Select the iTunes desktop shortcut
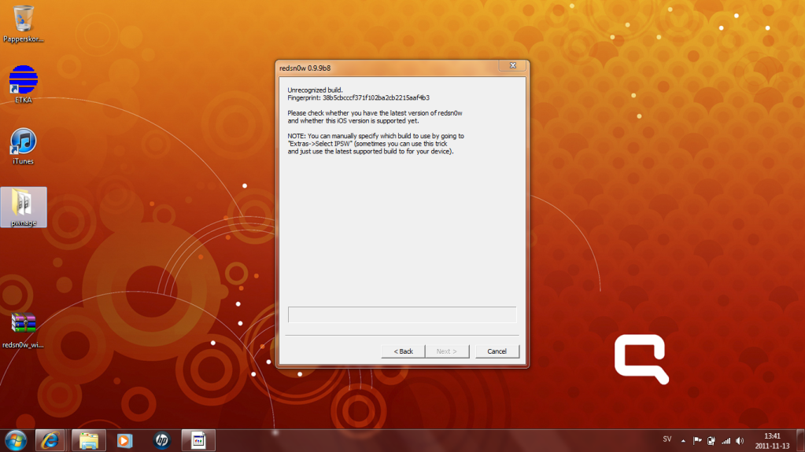805x452 pixels. [23, 146]
